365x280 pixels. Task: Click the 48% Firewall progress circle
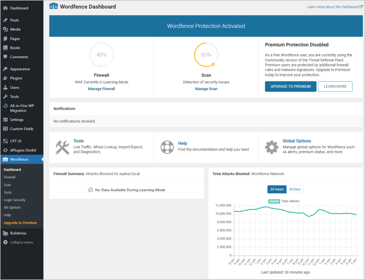tap(102, 55)
